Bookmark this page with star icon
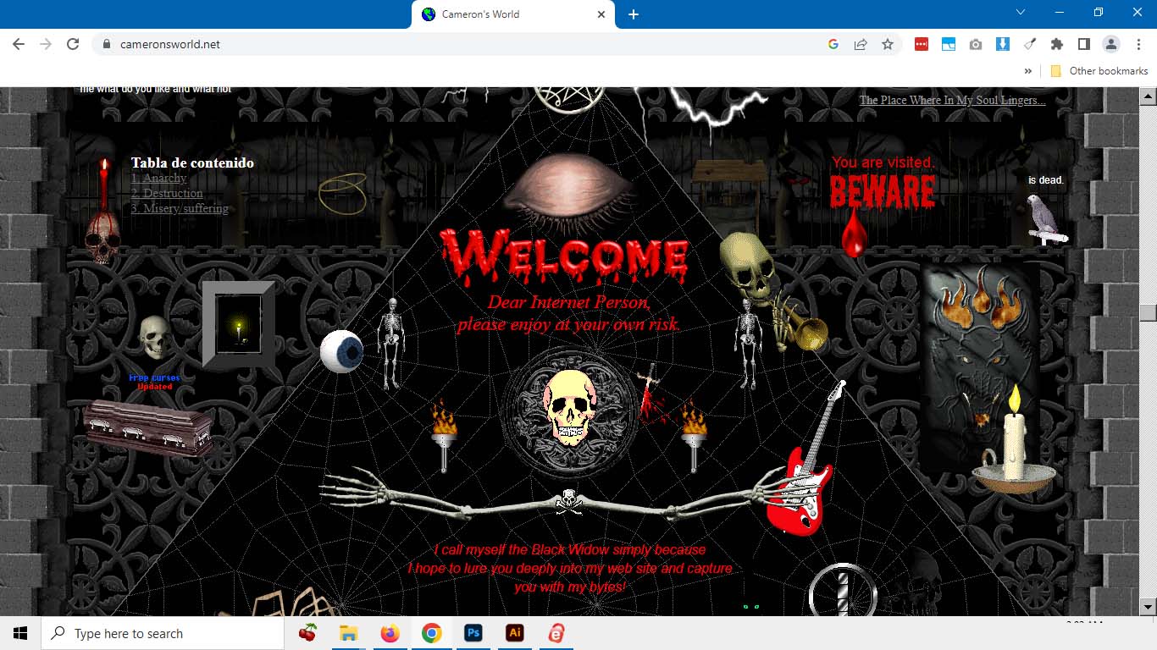Screen dimensions: 1157x650 (x=887, y=44)
